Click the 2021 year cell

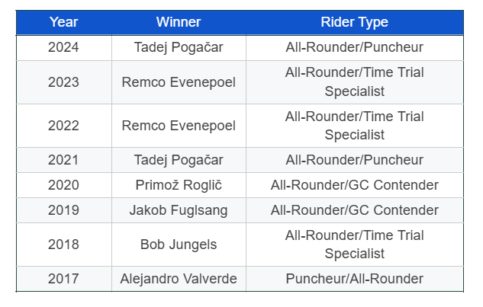coord(64,160)
